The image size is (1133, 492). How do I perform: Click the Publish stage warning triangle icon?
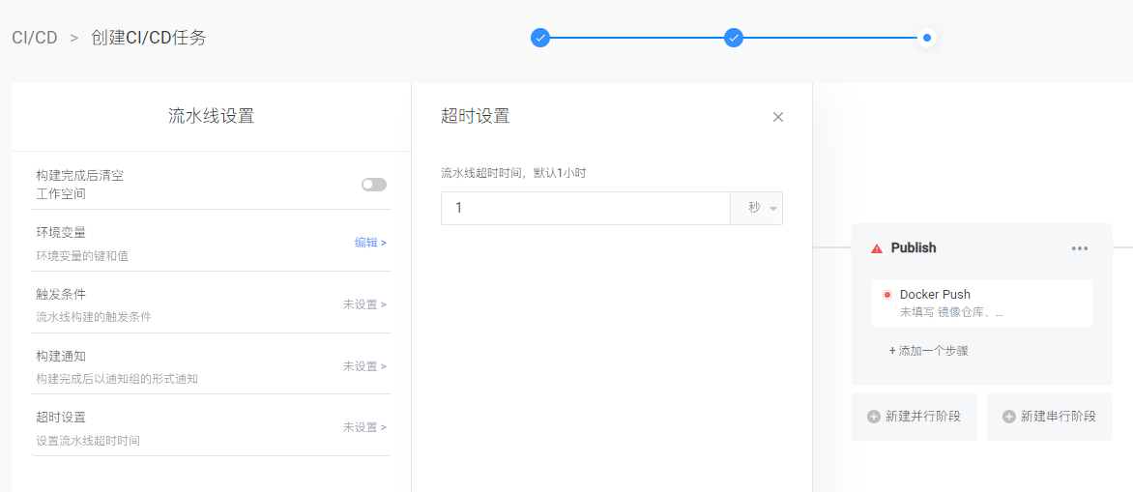(877, 248)
